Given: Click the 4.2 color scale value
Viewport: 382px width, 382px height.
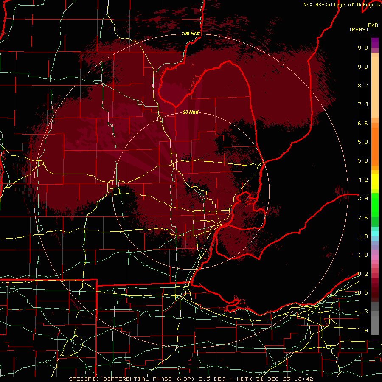Looking at the screenshot, I should click(363, 180).
